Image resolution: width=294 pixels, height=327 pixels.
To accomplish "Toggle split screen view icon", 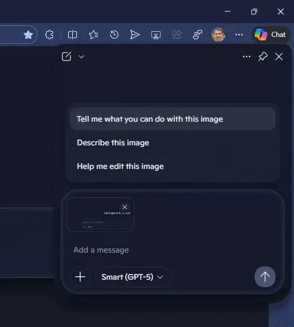I will (72, 35).
